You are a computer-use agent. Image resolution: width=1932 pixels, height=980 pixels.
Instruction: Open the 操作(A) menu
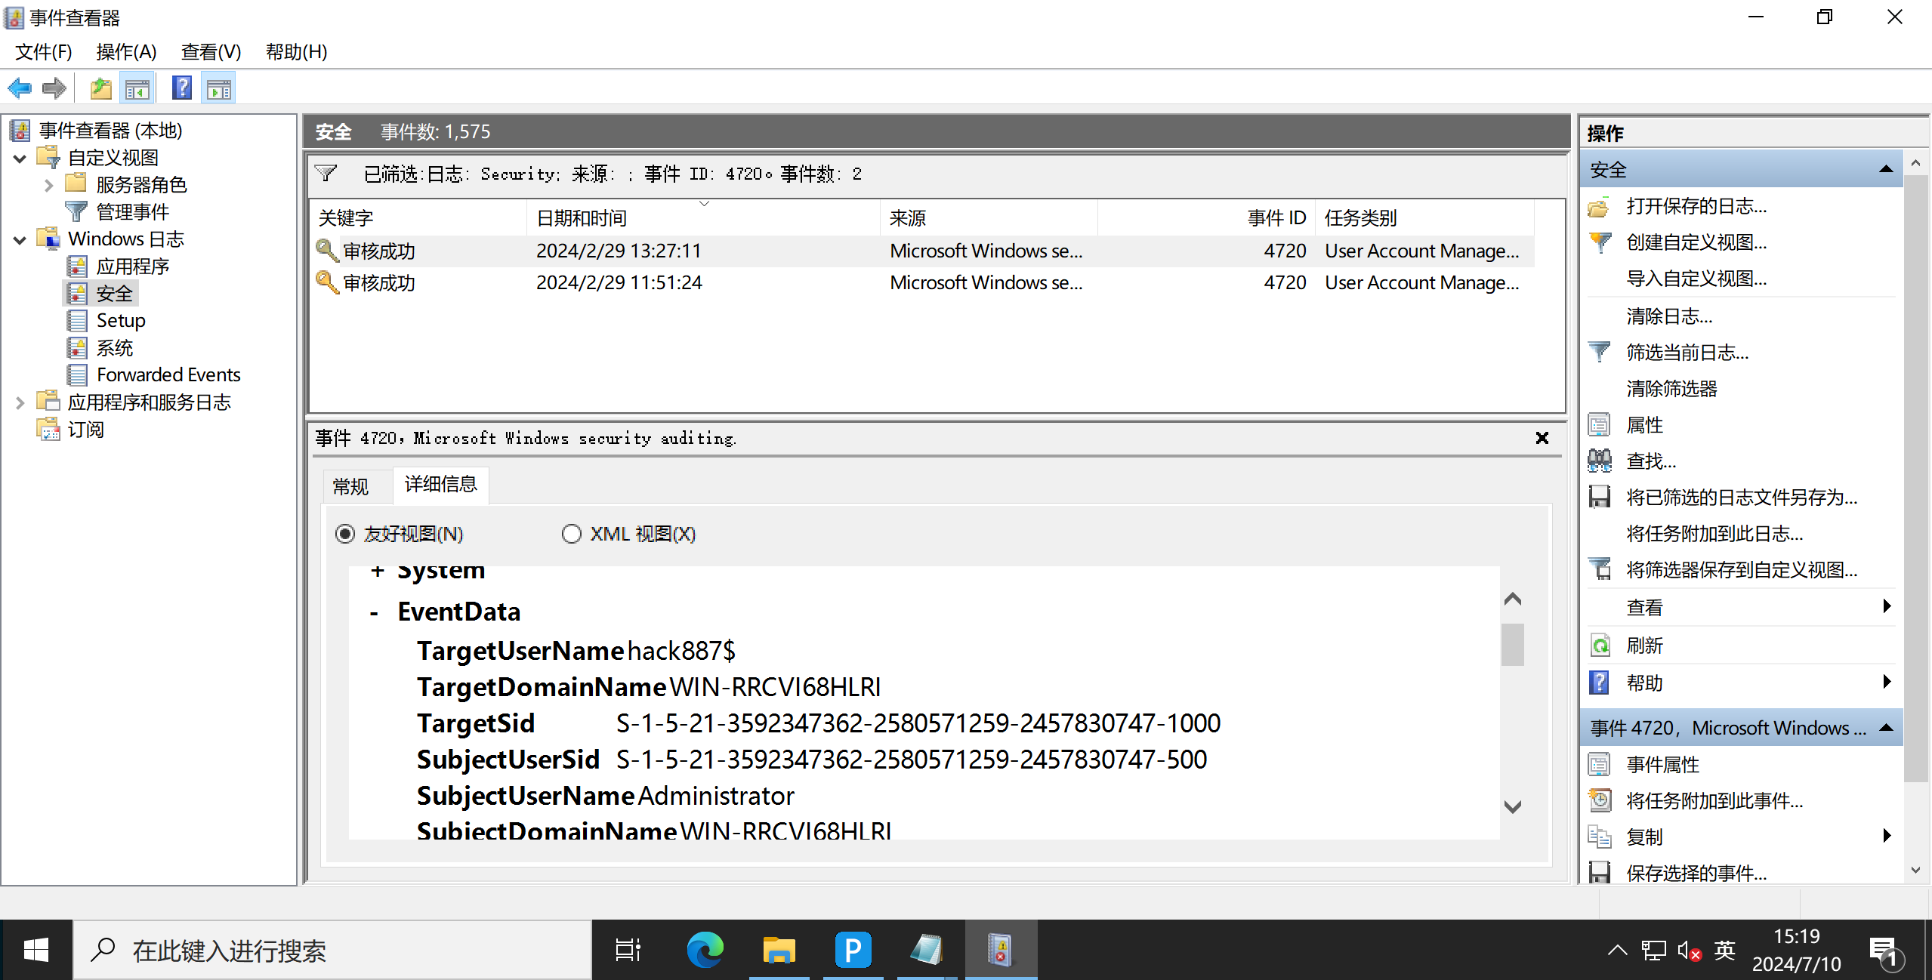pos(126,52)
